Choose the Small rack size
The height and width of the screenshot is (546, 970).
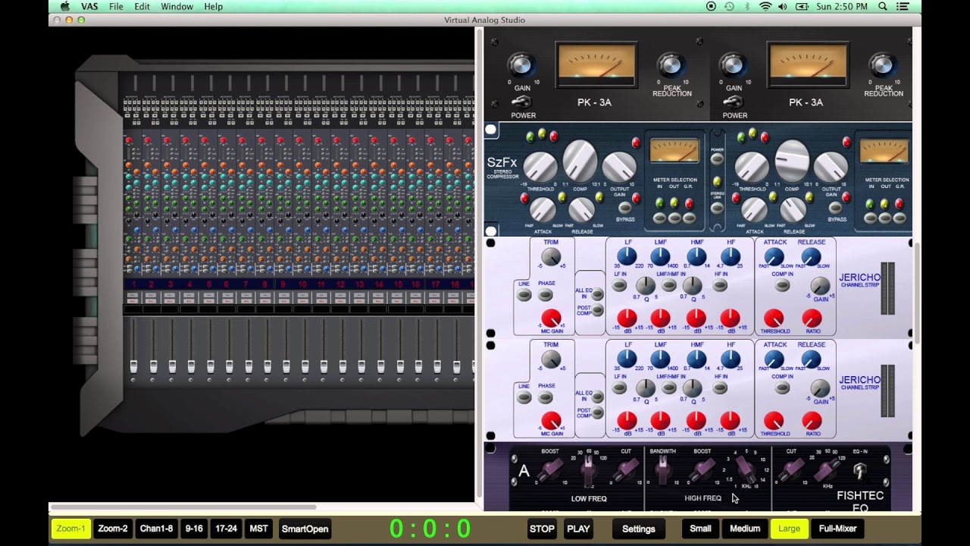[x=700, y=529]
